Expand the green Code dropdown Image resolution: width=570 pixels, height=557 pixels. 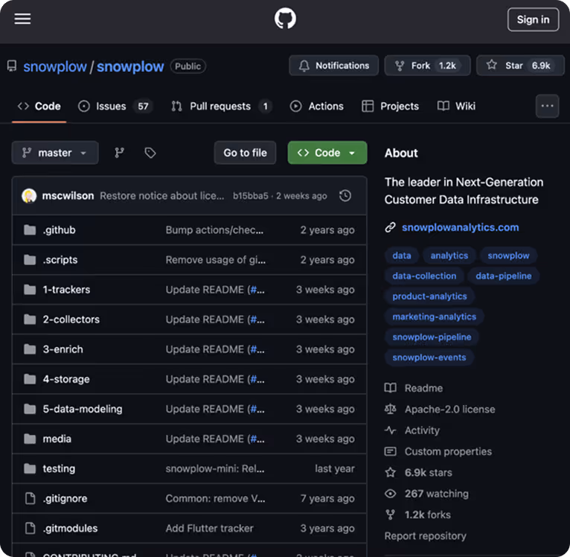(x=327, y=153)
